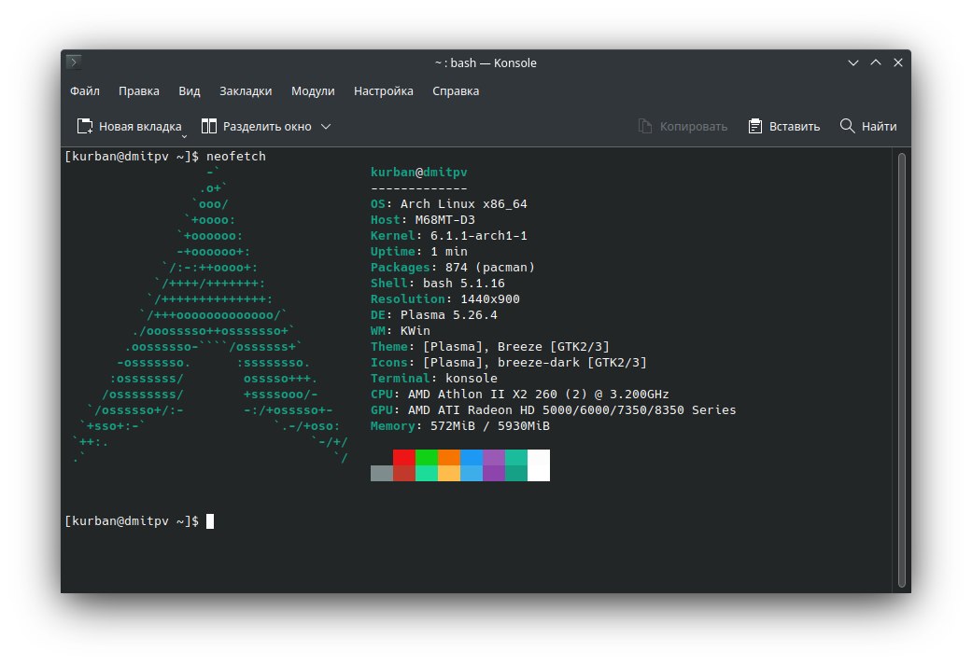Click the orange color block
Viewport: 972px width, 665px height.
point(449,458)
